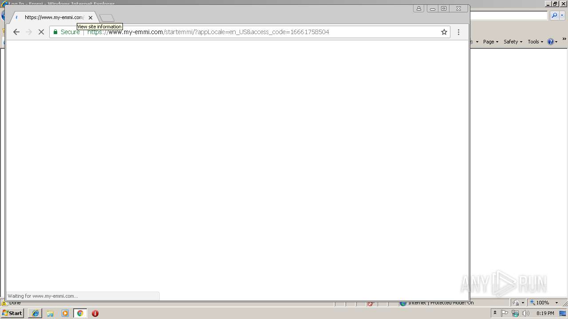Image resolution: width=568 pixels, height=319 pixels.
Task: Show hidden tray icons arrow
Action: [495, 313]
